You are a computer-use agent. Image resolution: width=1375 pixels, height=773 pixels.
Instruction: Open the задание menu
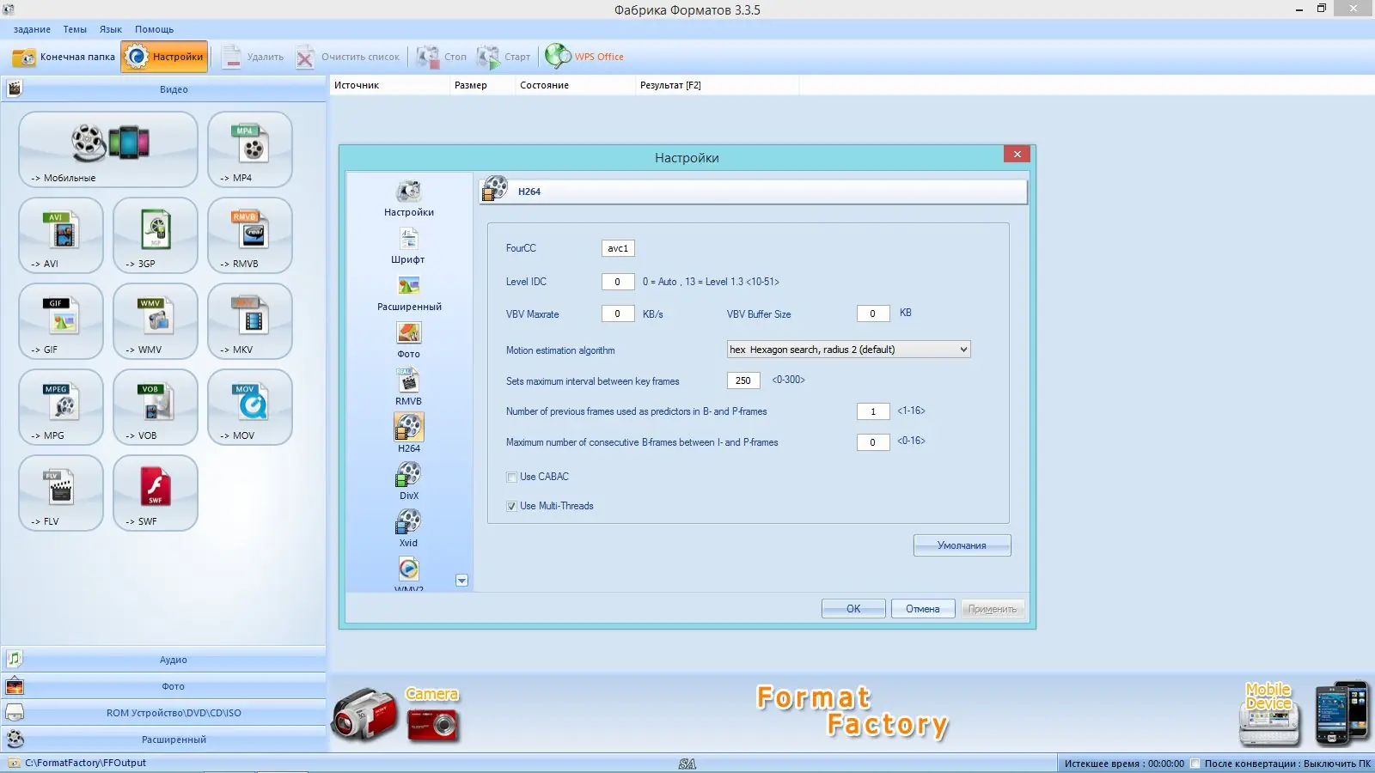(x=32, y=29)
